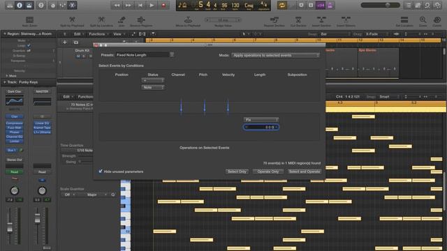Open the Loop Browser button
Viewport: 447px width, 251px height.
tap(427, 6)
